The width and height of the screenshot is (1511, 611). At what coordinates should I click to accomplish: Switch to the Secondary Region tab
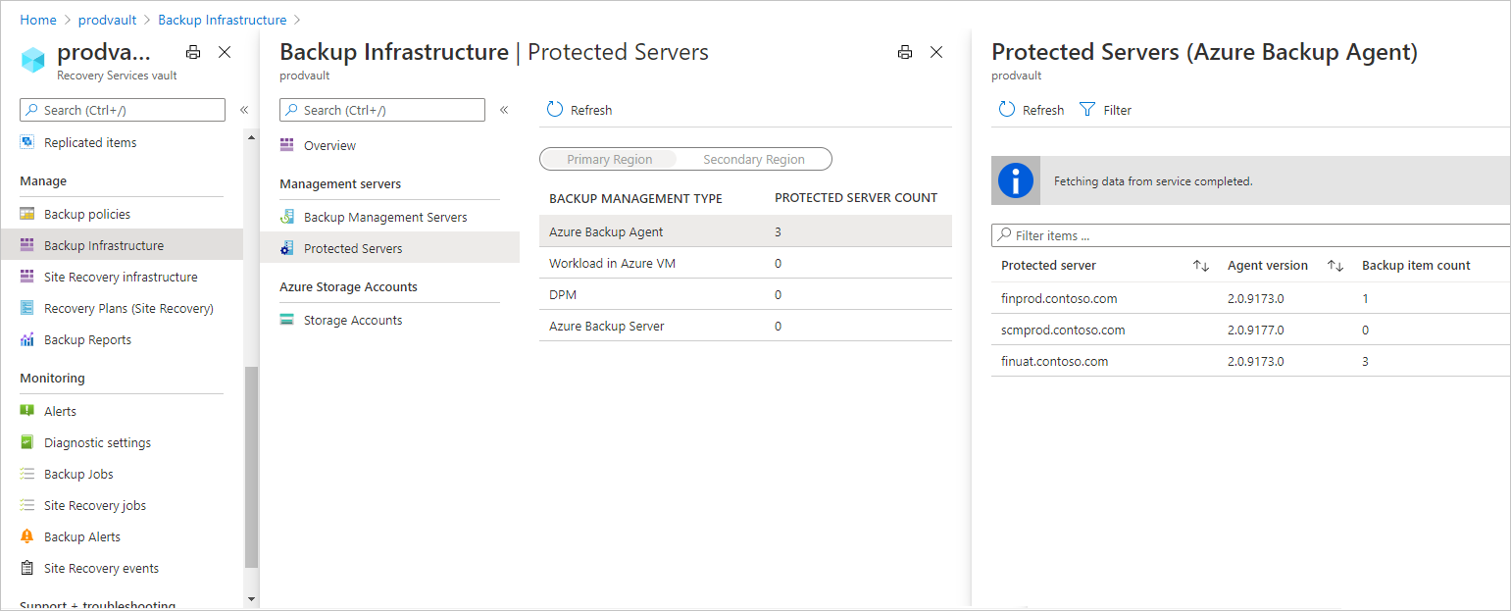(755, 158)
